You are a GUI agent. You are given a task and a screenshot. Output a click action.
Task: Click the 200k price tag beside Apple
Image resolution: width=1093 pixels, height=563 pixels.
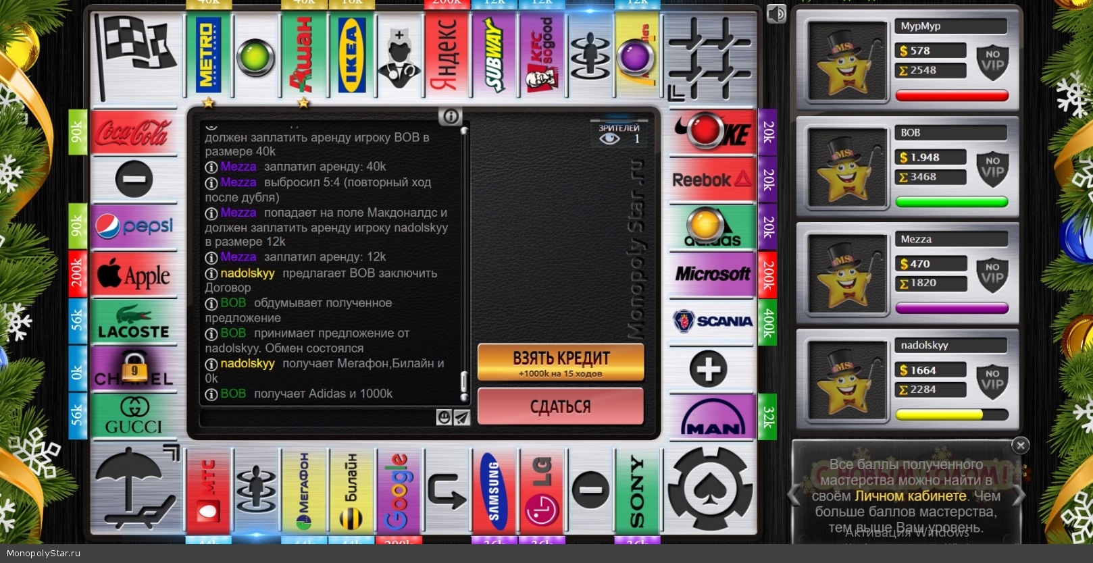tap(77, 274)
